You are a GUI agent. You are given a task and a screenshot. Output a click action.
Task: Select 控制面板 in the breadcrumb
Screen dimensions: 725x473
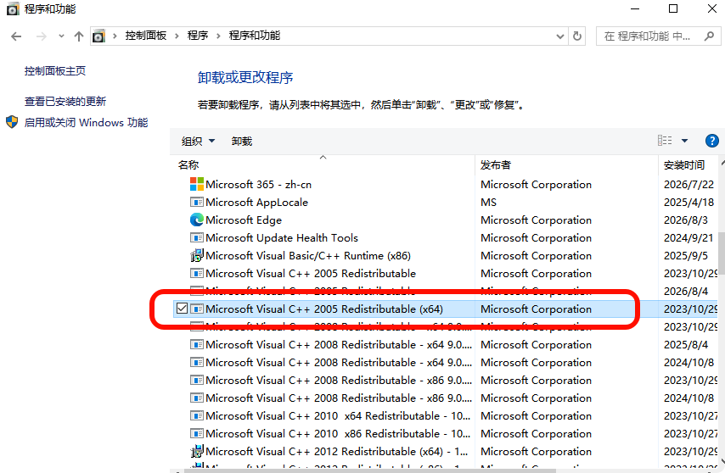pyautogui.click(x=146, y=36)
